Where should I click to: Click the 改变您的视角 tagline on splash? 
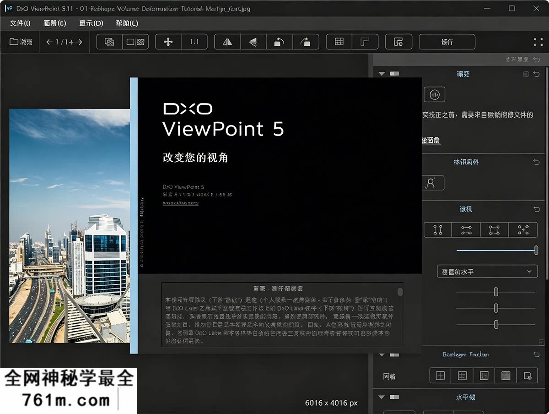[x=195, y=158]
